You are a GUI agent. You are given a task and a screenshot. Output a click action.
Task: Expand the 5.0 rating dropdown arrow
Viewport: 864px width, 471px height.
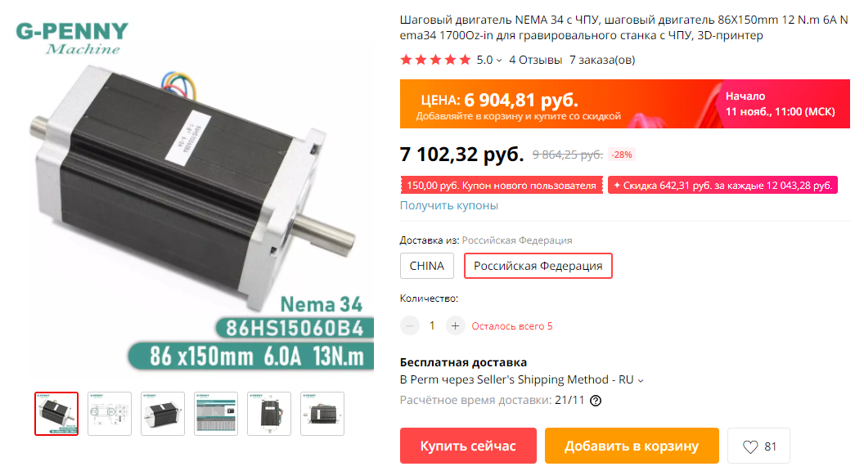[499, 60]
